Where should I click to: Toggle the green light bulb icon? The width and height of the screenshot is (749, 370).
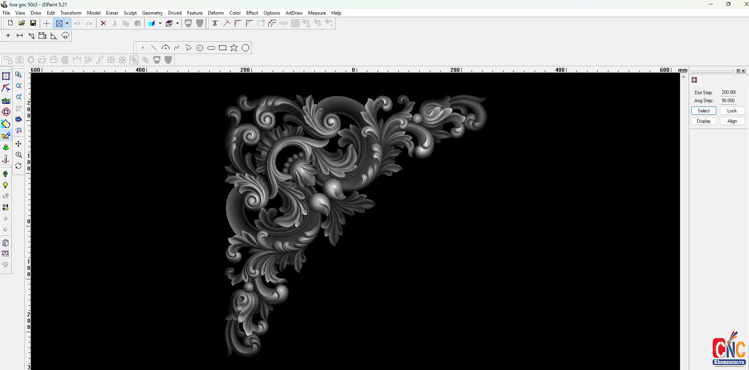coord(6,174)
